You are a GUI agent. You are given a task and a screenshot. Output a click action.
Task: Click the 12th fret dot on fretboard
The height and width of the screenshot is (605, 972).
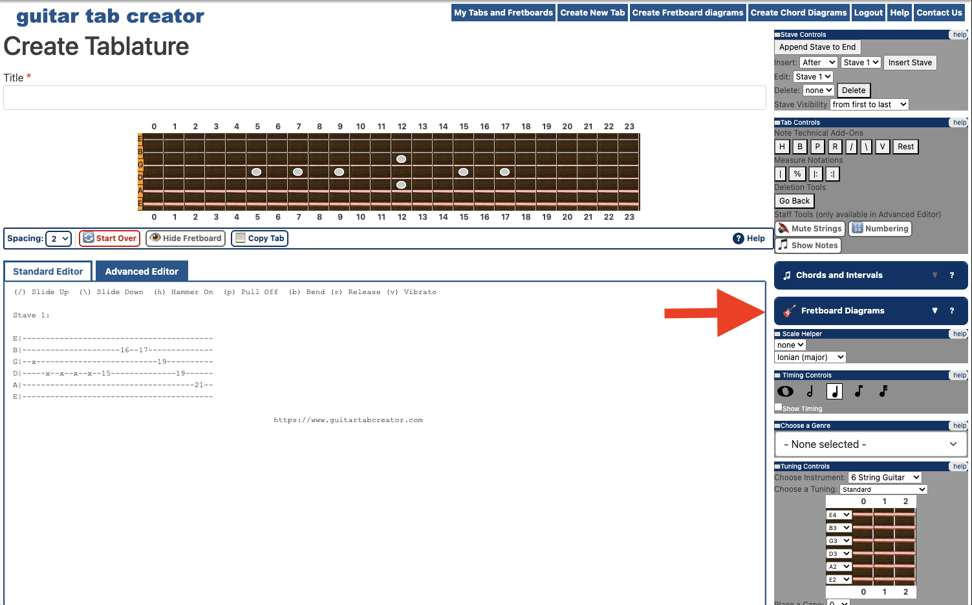[x=402, y=159]
